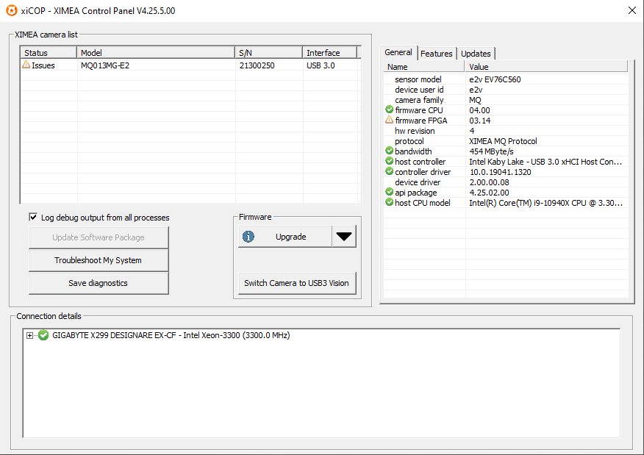
Task: Click Update Software Package button
Action: tap(99, 237)
